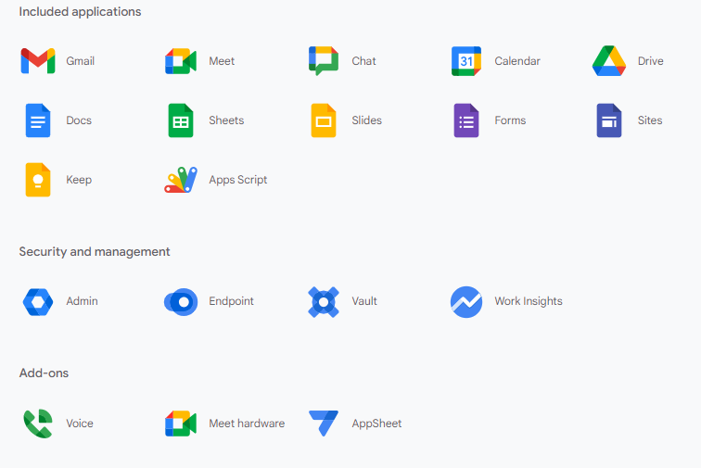
Task: Select the Sheets text label
Action: tap(226, 120)
